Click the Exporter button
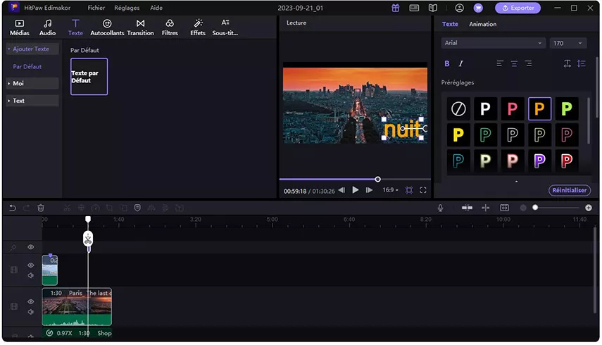Image resolution: width=602 pixels, height=345 pixels. coord(518,8)
